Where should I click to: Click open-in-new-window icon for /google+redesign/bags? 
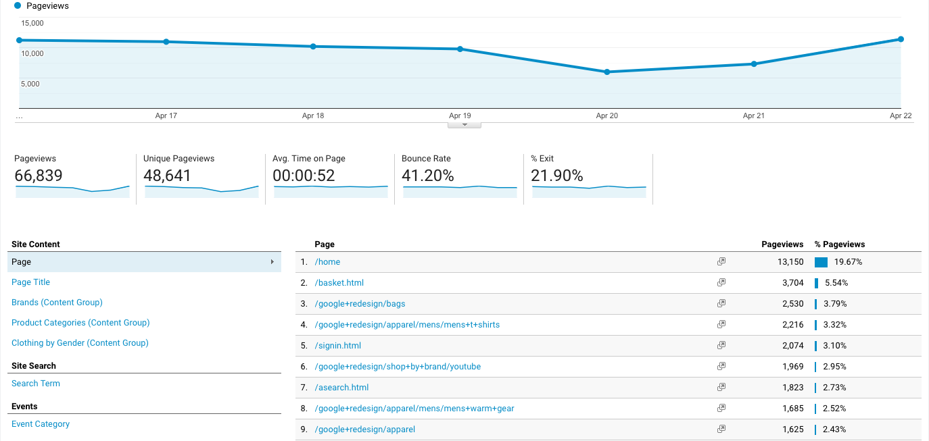pyautogui.click(x=721, y=303)
